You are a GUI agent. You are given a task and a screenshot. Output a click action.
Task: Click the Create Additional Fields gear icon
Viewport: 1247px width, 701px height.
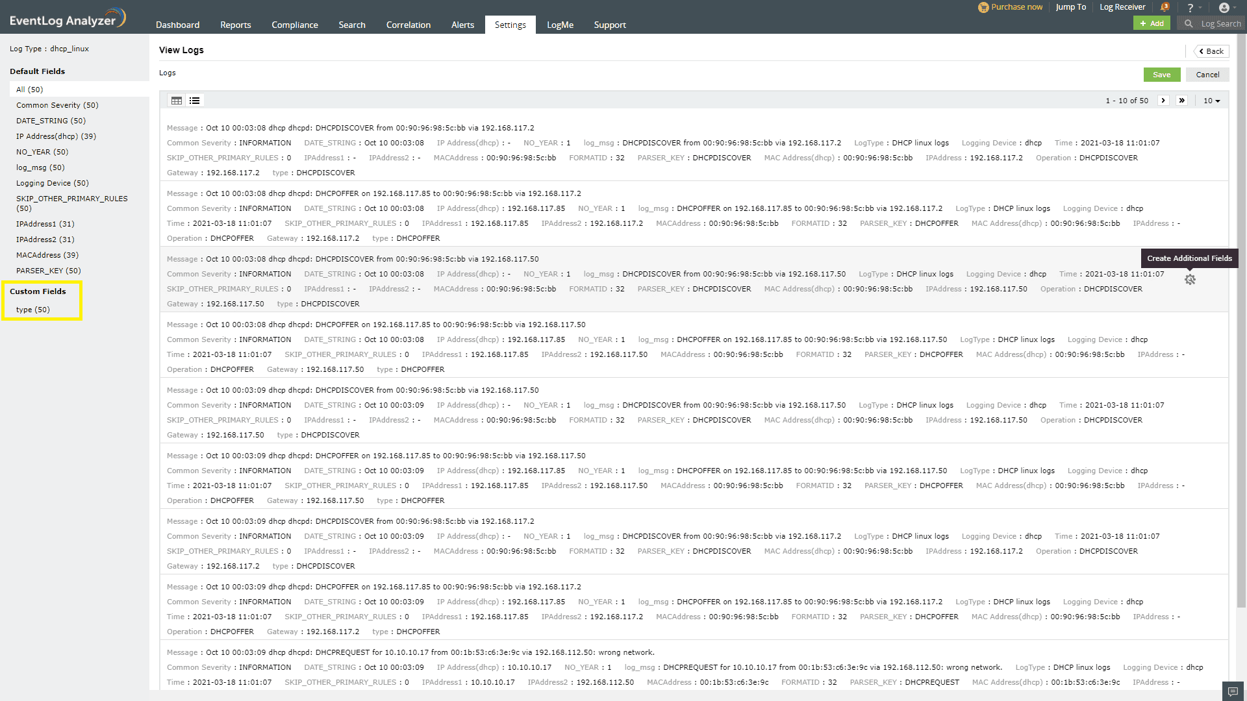1190,280
